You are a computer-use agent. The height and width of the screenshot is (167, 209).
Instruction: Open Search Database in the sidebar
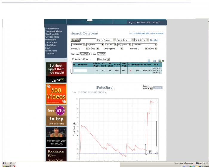point(52,29)
